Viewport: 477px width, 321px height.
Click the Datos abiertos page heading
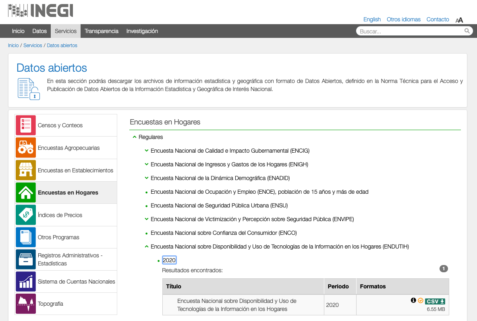tap(52, 68)
